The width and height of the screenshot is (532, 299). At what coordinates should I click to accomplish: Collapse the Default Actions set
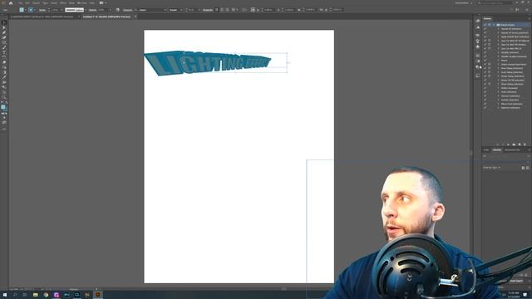494,25
